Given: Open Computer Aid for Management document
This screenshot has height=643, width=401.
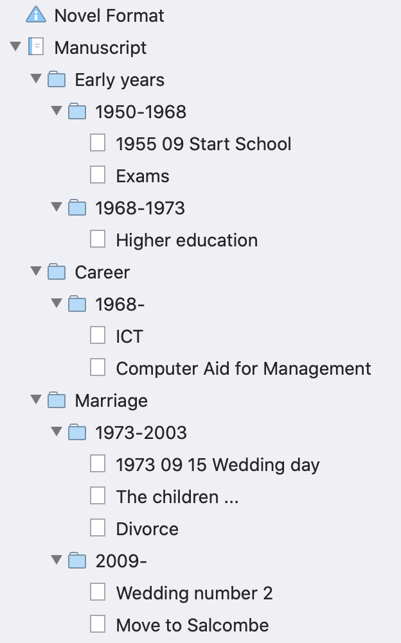Looking at the screenshot, I should tap(243, 368).
